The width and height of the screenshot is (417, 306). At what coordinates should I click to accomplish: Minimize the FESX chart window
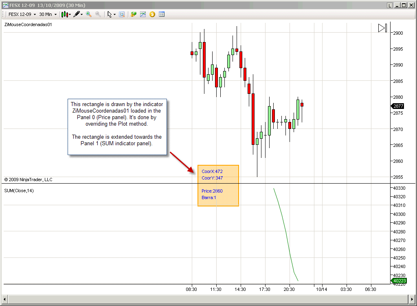(x=397, y=5)
